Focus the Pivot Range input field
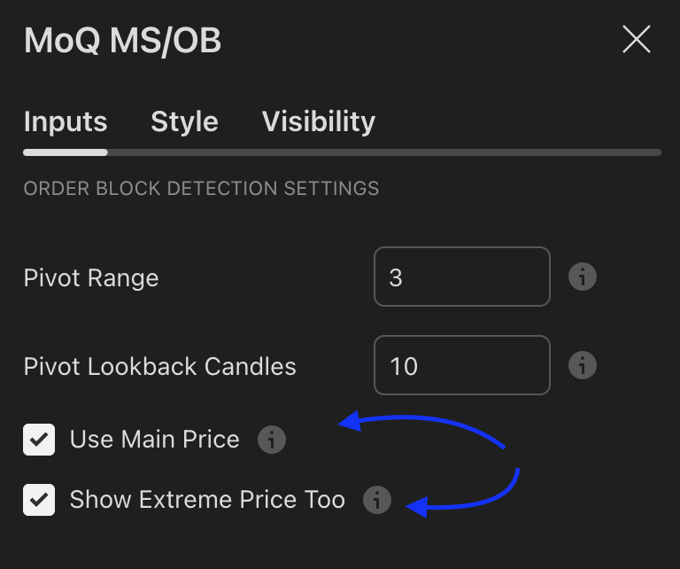 [x=461, y=277]
